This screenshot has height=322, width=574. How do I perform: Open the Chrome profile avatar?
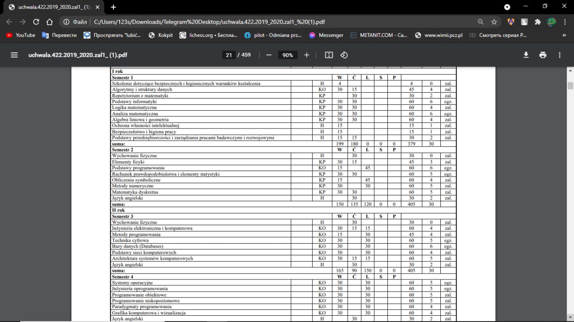[551, 21]
